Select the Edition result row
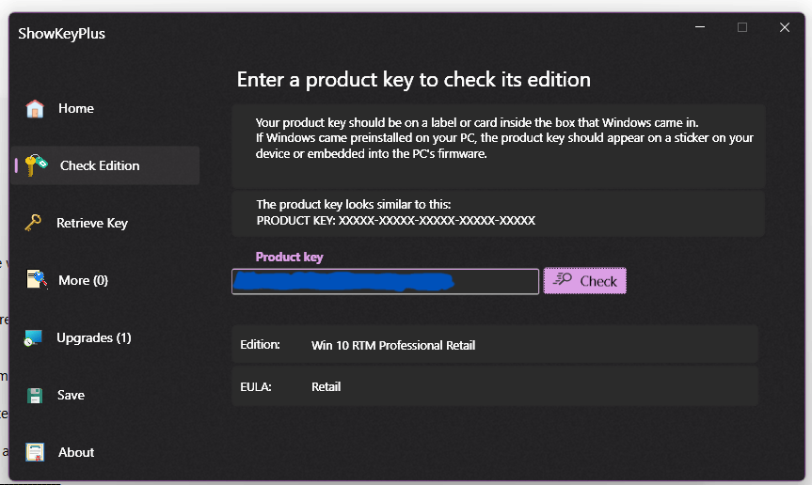Viewport: 812px width, 485px height. [495, 345]
